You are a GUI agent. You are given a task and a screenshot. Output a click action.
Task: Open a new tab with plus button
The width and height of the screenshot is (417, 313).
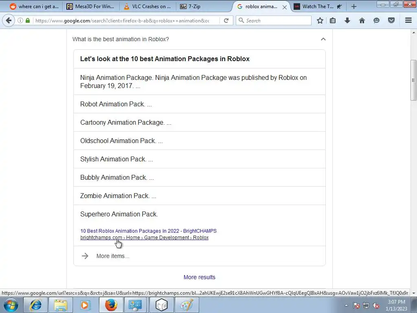point(354,7)
